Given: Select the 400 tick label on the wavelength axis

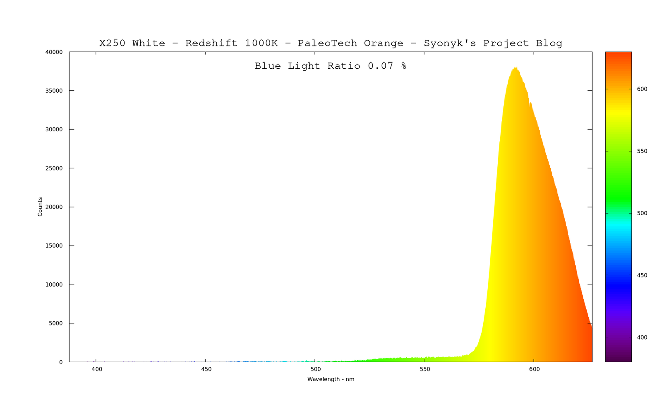Looking at the screenshot, I should (96, 369).
